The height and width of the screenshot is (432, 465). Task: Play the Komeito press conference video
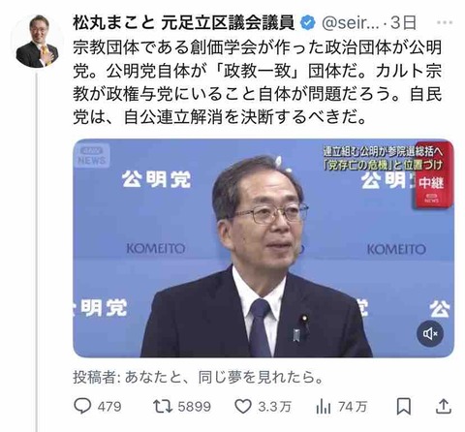(263, 248)
